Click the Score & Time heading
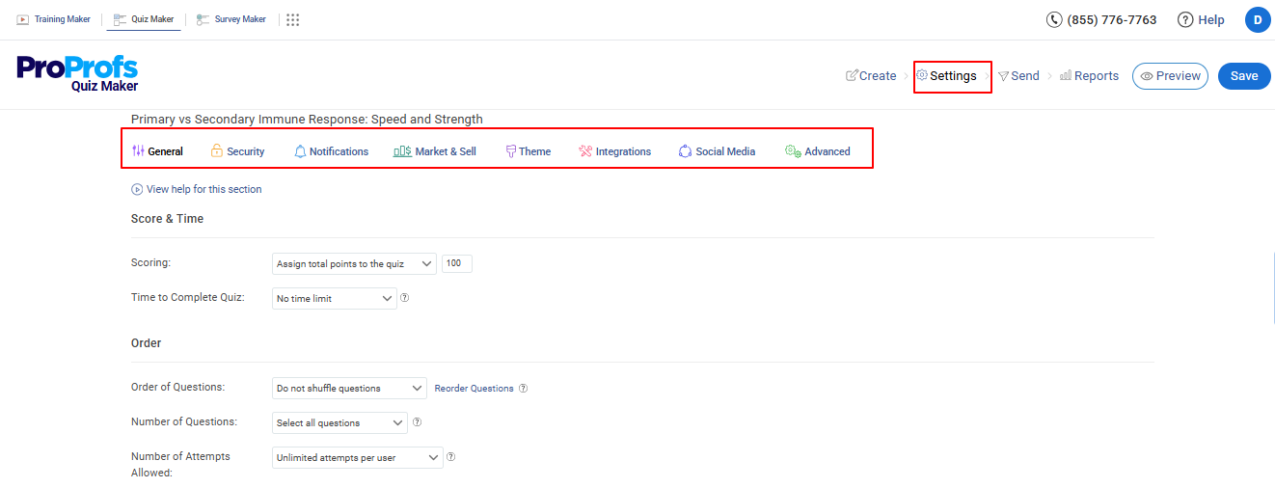The height and width of the screenshot is (488, 1275). [167, 219]
